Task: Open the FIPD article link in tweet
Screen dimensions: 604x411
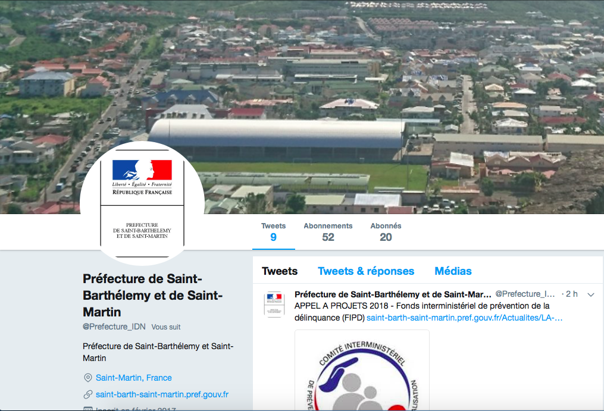Action: click(465, 318)
